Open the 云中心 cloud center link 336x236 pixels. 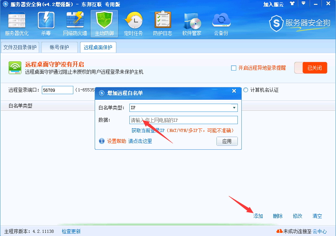(x=320, y=231)
